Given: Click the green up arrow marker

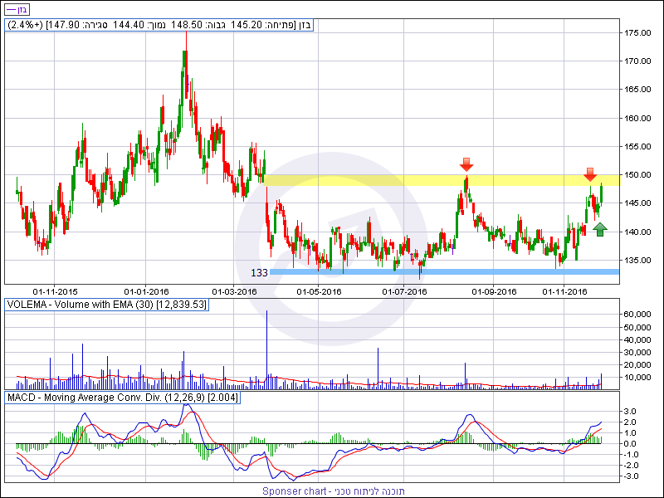Looking at the screenshot, I should pos(601,228).
